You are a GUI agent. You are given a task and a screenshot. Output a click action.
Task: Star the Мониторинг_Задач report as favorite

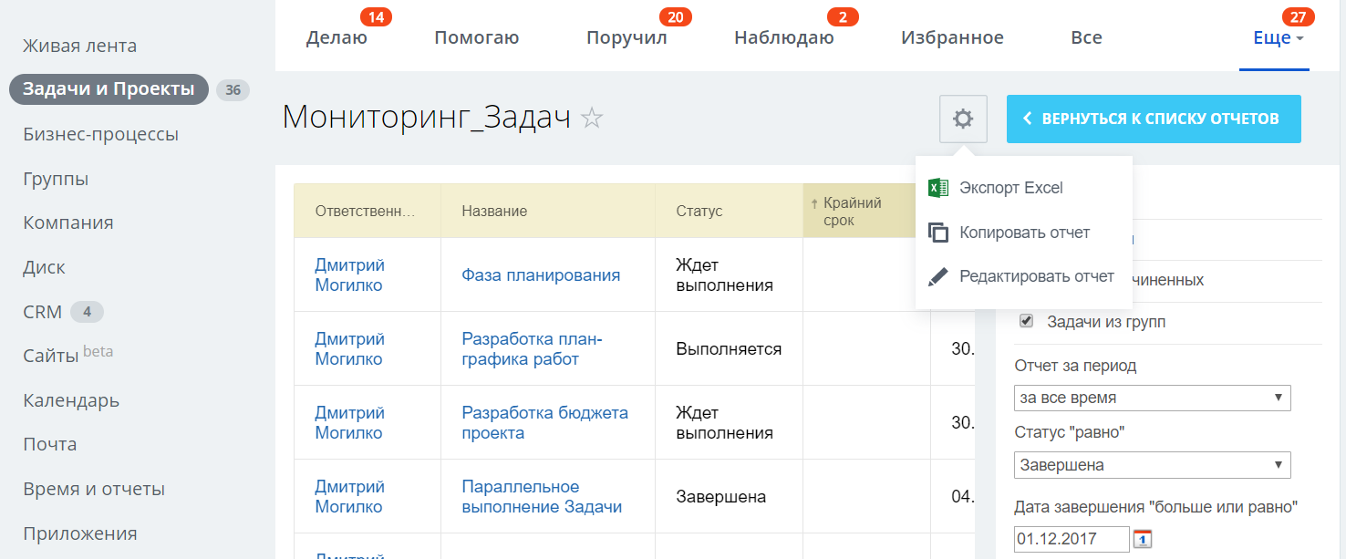[x=592, y=118]
